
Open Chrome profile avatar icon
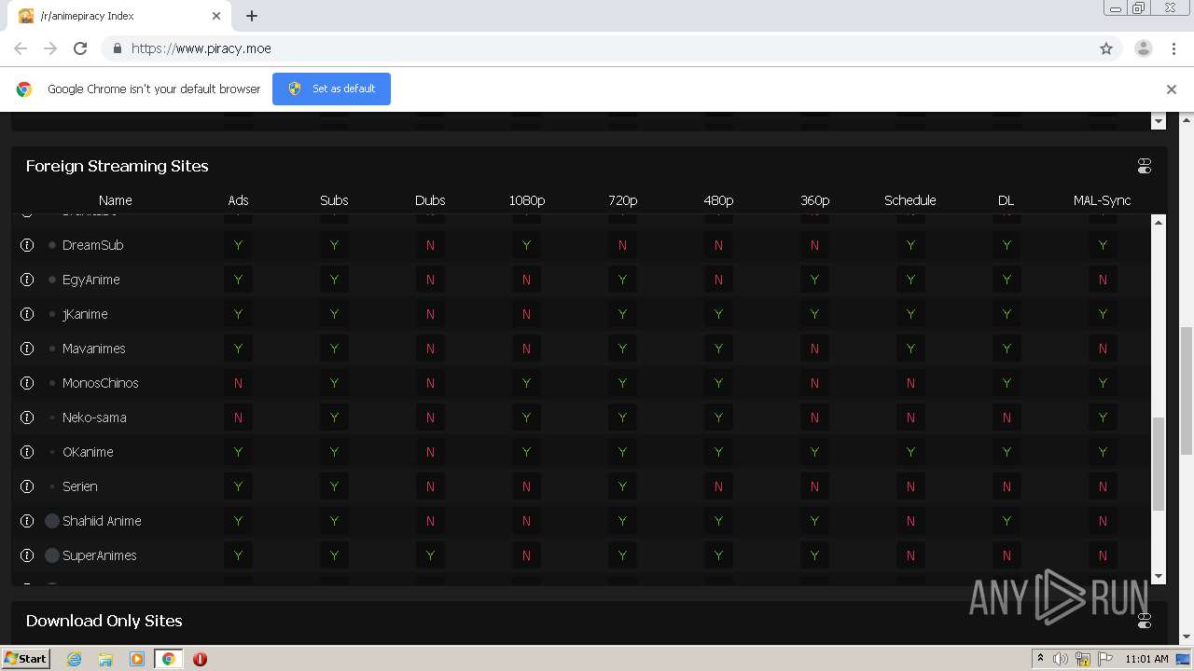pyautogui.click(x=1144, y=48)
